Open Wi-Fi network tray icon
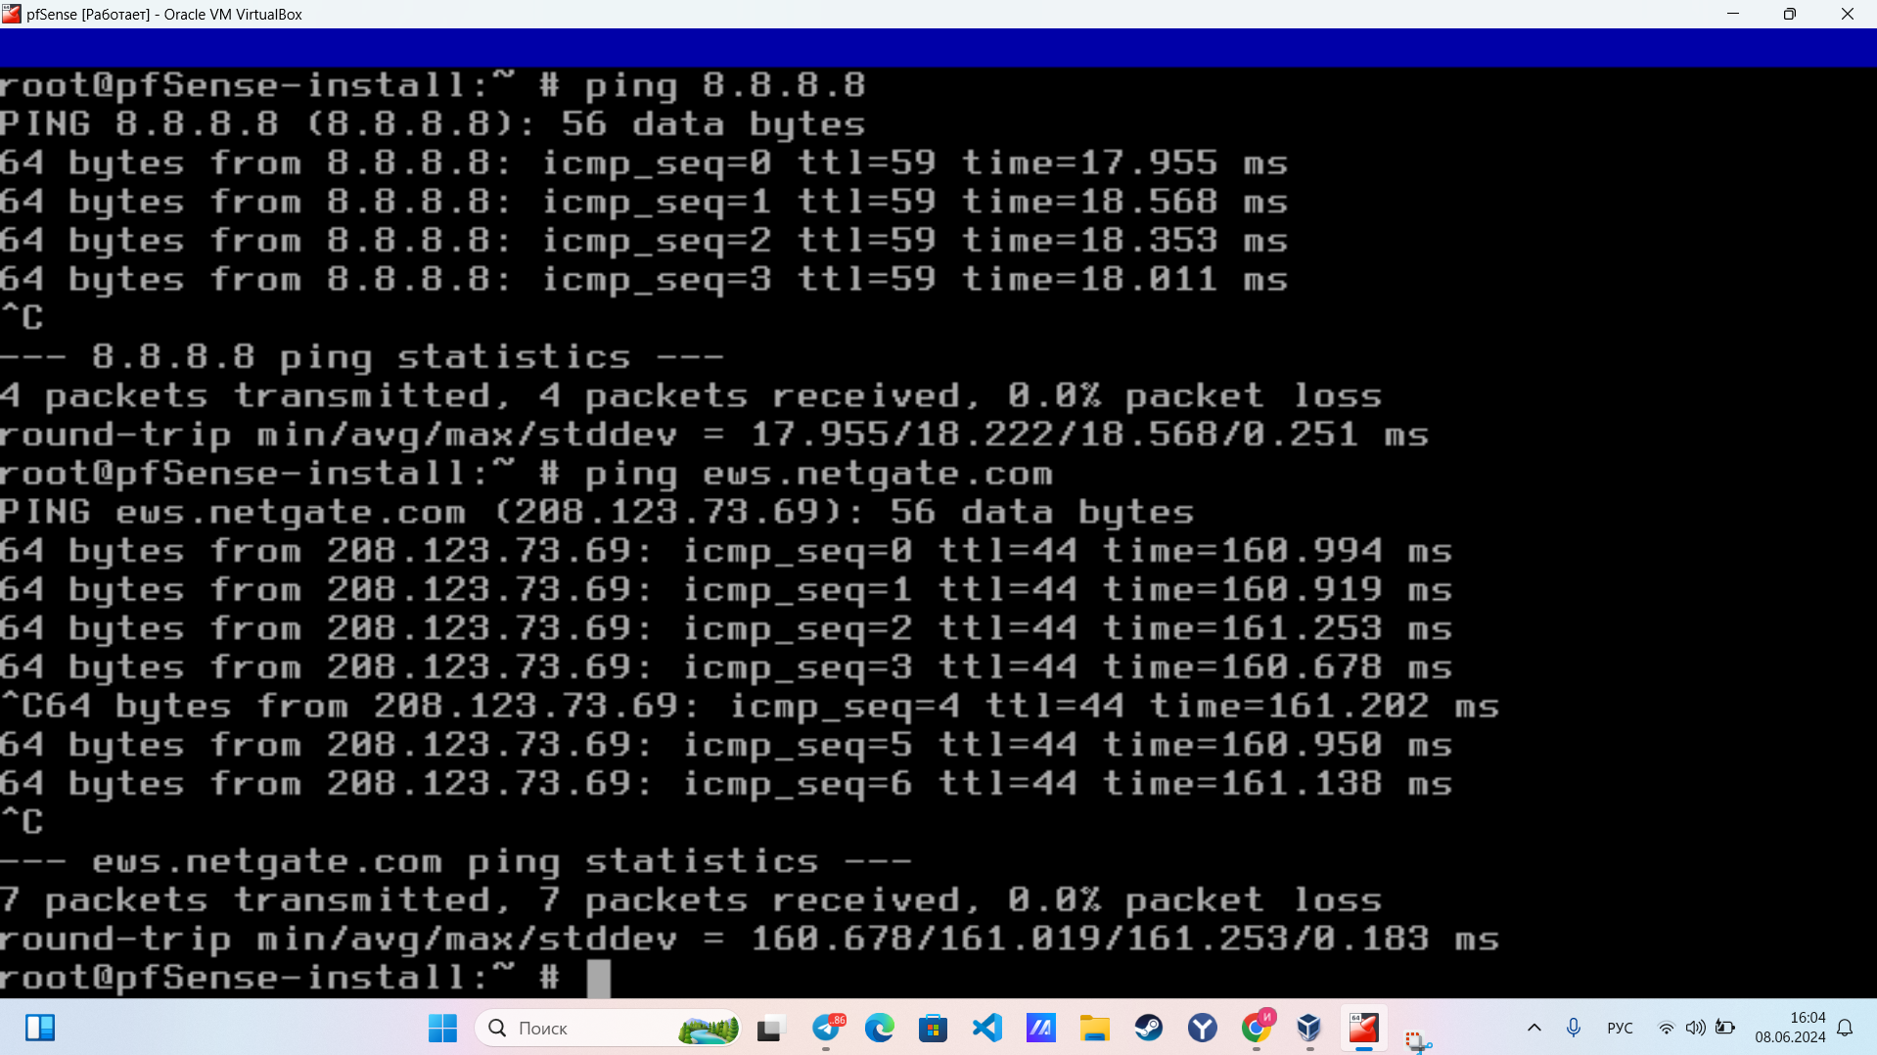 coord(1666,1028)
